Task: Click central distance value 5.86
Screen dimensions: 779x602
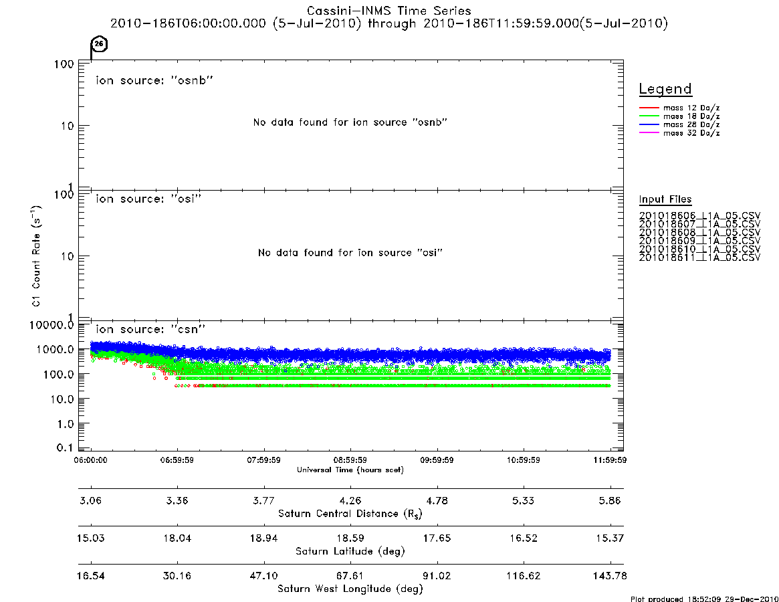Action: pos(610,500)
